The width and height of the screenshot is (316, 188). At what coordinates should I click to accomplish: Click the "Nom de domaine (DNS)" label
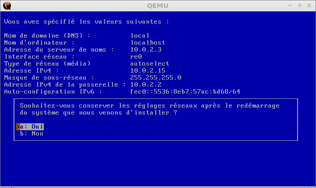[x=47, y=35]
